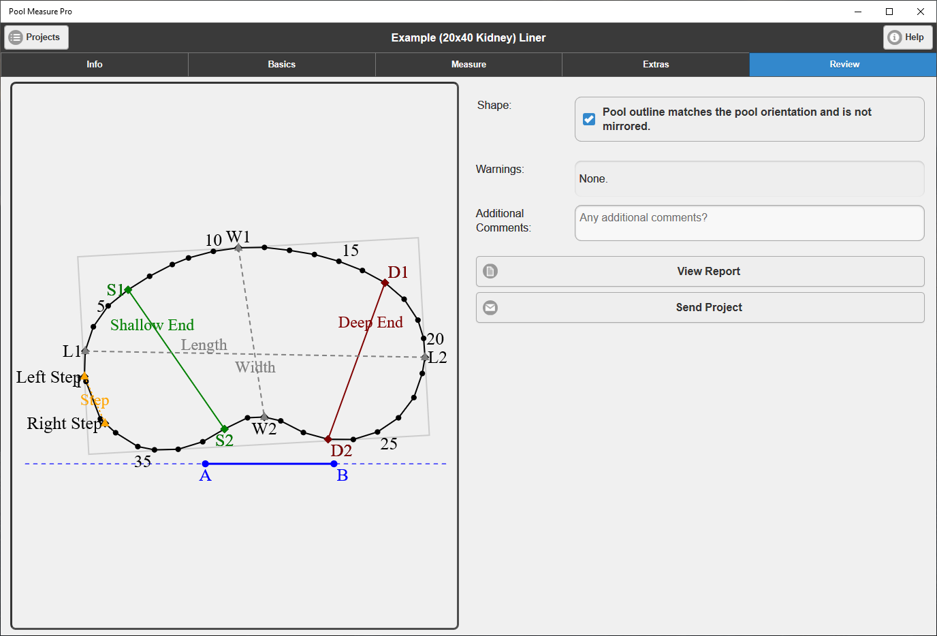Click the dark red D1 deep end marker
Screen dimensions: 937x636
pos(385,283)
